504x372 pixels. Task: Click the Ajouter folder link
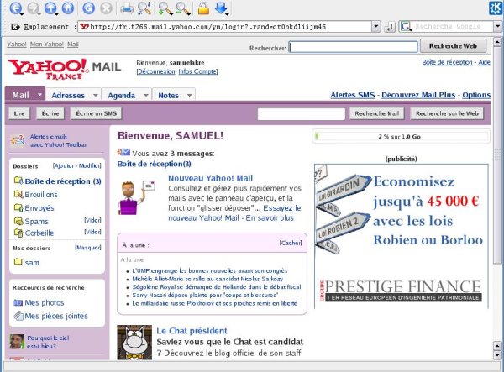[63, 165]
